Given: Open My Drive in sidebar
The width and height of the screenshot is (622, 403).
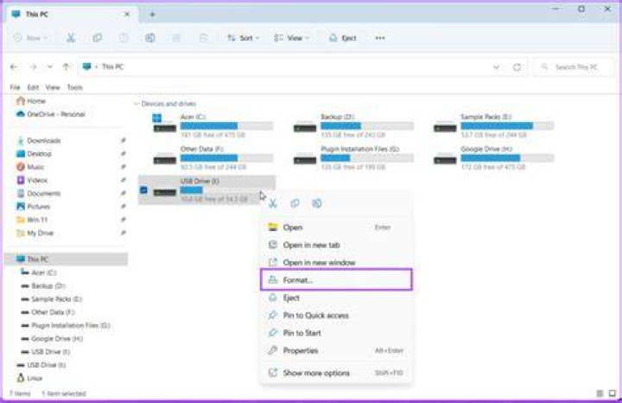Looking at the screenshot, I should (x=35, y=233).
